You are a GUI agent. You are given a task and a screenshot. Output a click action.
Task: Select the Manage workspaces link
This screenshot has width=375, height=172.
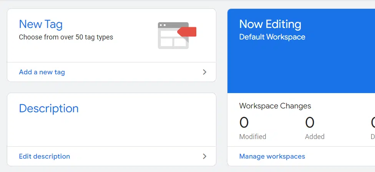272,156
